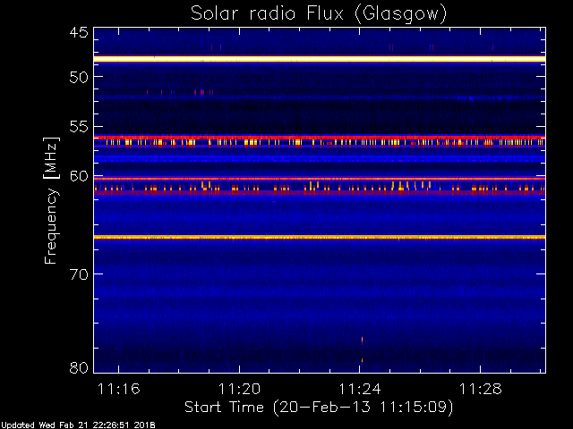Click the time tick label '11:28'
This screenshot has height=429, width=573.
(x=480, y=389)
